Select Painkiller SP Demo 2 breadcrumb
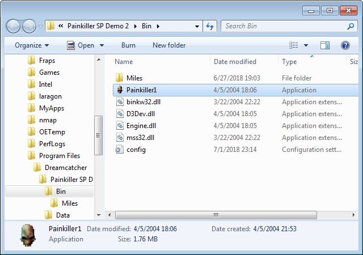363x255 pixels. (x=98, y=26)
